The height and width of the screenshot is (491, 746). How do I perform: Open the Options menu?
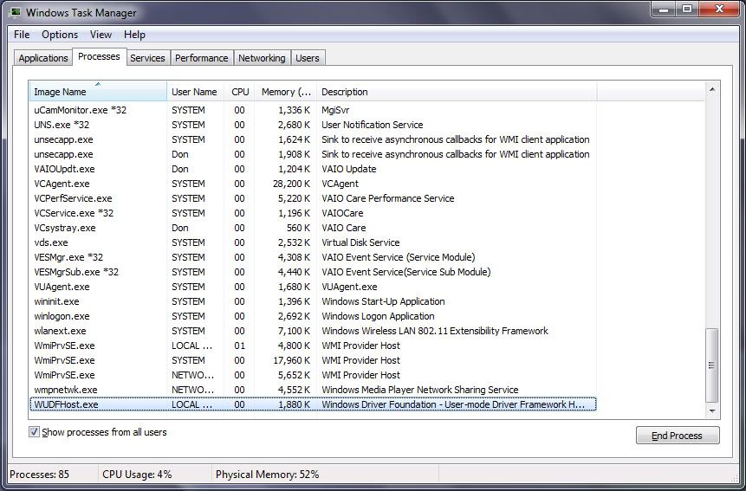(60, 35)
